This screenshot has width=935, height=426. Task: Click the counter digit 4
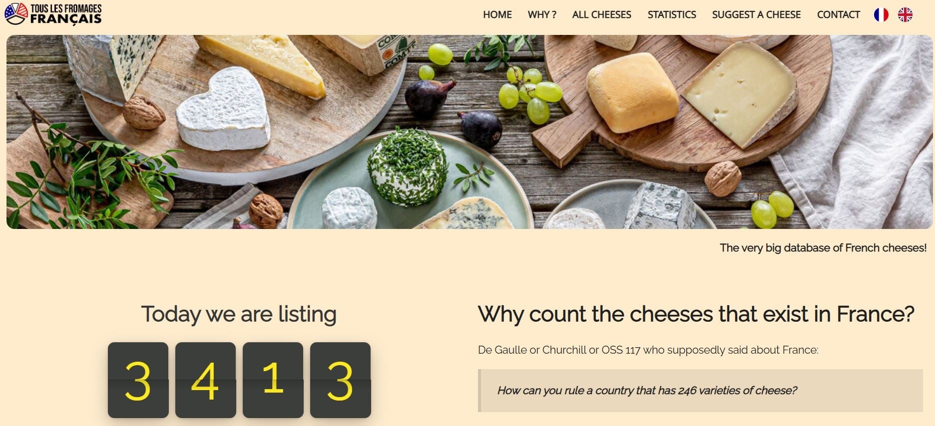pyautogui.click(x=205, y=380)
